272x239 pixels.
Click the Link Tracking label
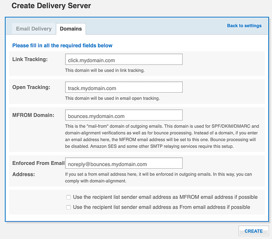(30, 59)
